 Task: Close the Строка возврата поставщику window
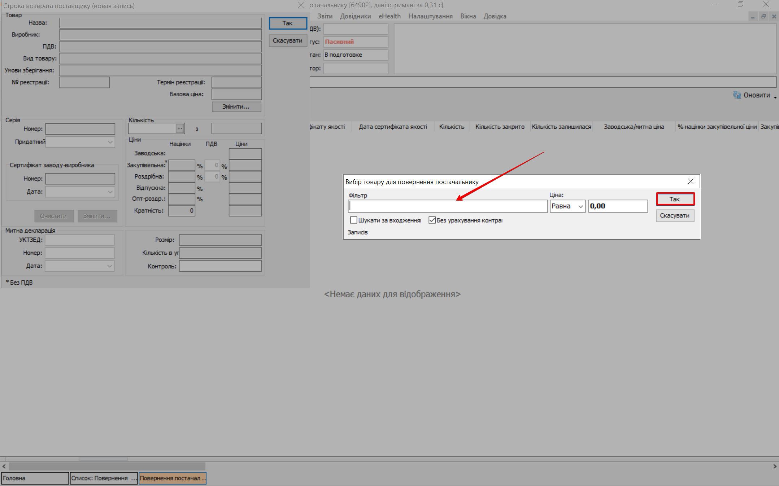[300, 5]
